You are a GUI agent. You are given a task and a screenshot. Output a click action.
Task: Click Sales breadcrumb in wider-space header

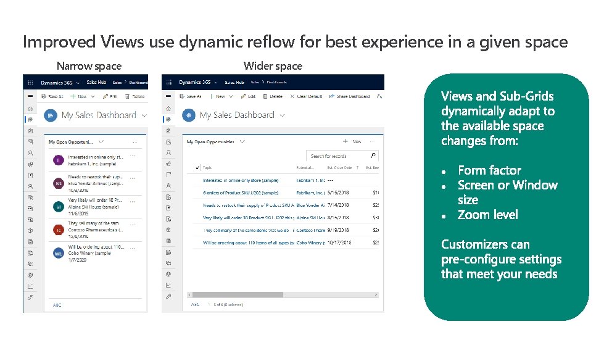(255, 82)
